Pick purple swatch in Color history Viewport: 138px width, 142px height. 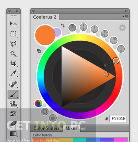(107, 140)
